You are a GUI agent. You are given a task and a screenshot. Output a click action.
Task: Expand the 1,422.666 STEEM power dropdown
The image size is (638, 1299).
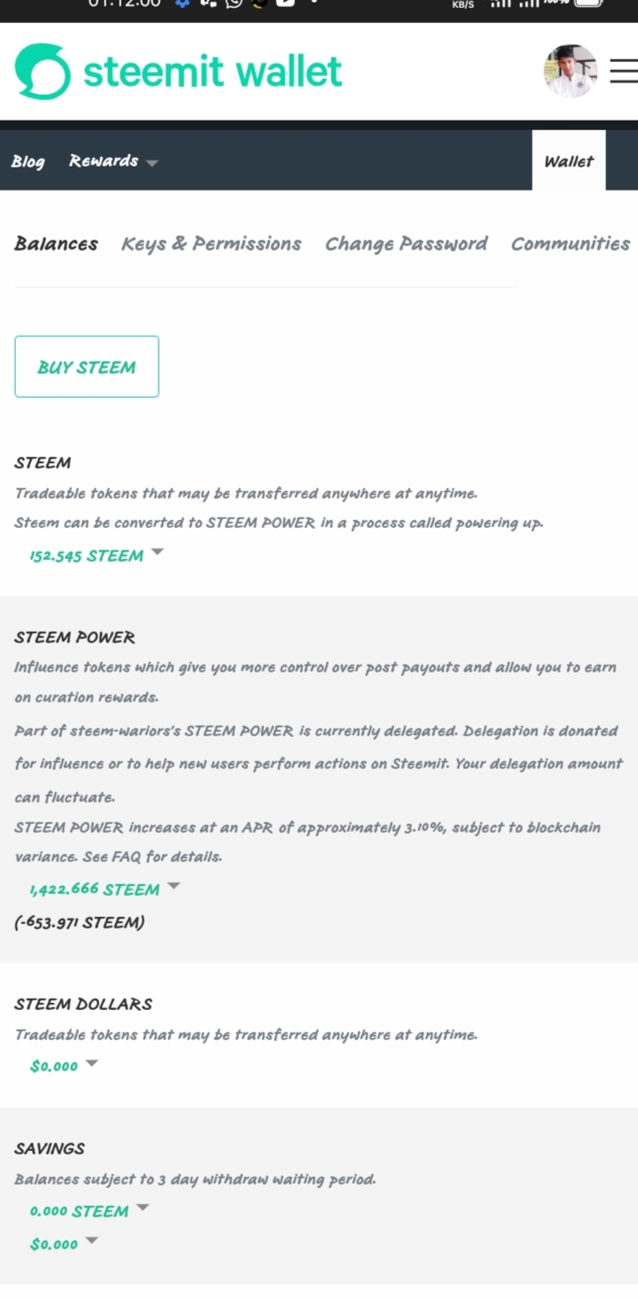pyautogui.click(x=174, y=884)
